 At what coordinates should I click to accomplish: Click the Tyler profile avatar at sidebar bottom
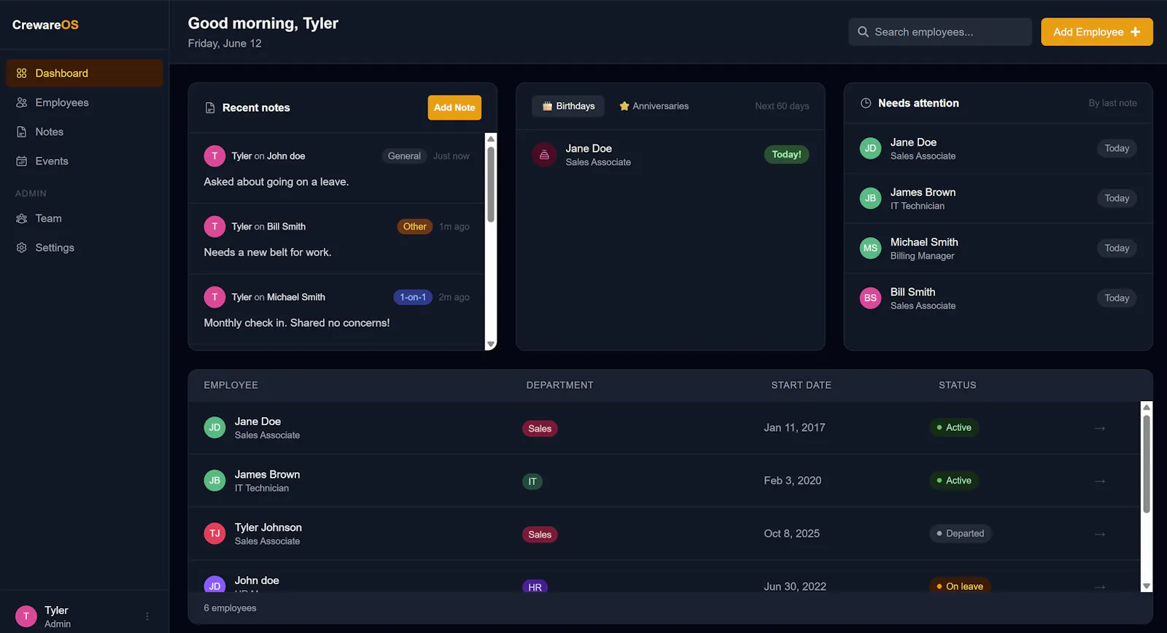click(x=26, y=616)
